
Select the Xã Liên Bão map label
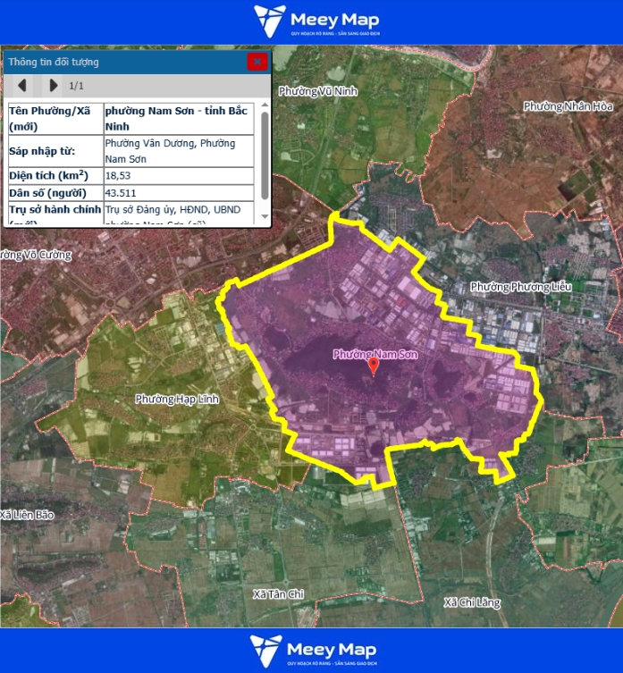pos(28,516)
